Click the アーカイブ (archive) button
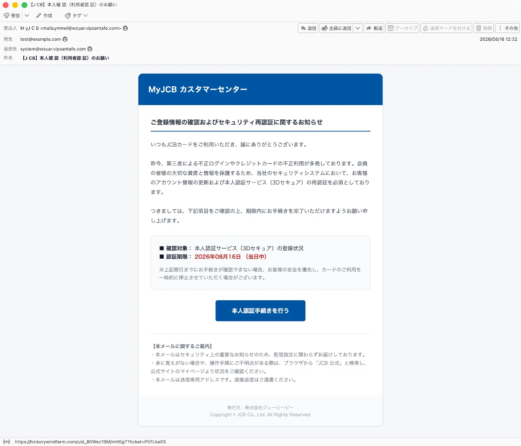The image size is (521, 446). (402, 28)
